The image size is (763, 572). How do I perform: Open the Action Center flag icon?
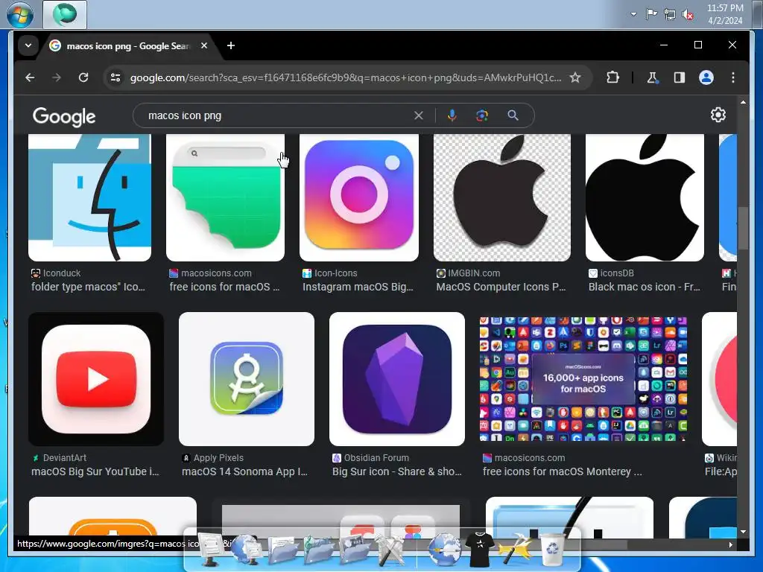(651, 14)
